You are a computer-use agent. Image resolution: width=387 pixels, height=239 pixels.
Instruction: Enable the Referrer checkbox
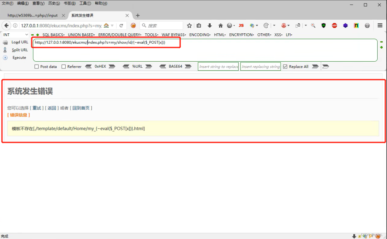(63, 67)
